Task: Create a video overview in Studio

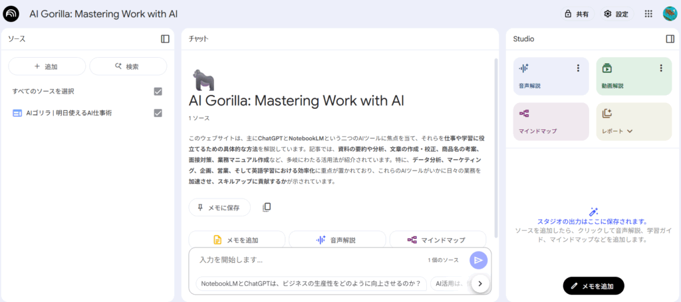Action: point(634,76)
